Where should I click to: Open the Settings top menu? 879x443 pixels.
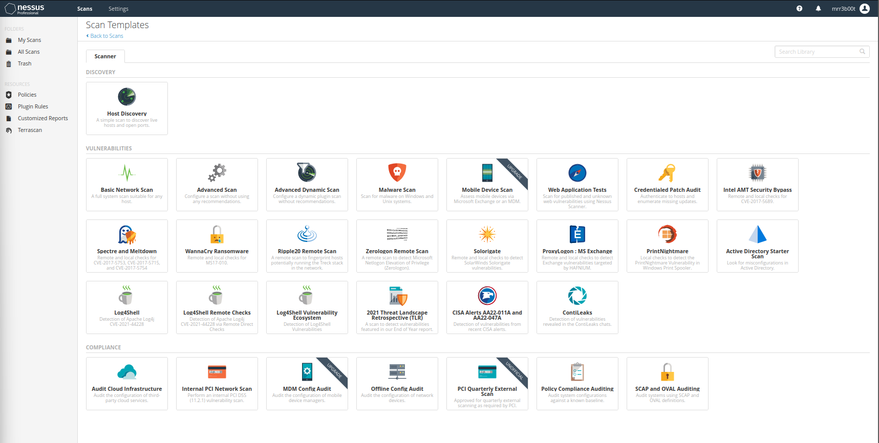118,9
